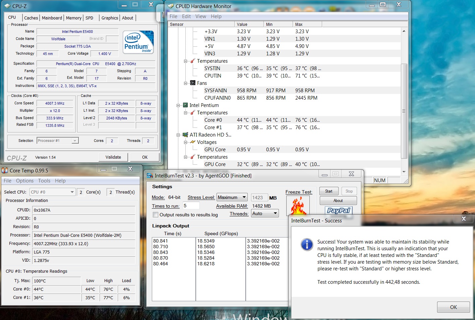475x320 pixels.
Task: Open the Threads dropdown set to Auto
Action: tap(265, 213)
